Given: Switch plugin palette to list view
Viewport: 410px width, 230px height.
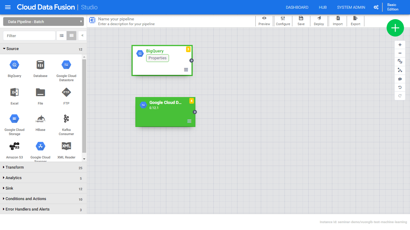Looking at the screenshot, I should [x=62, y=36].
